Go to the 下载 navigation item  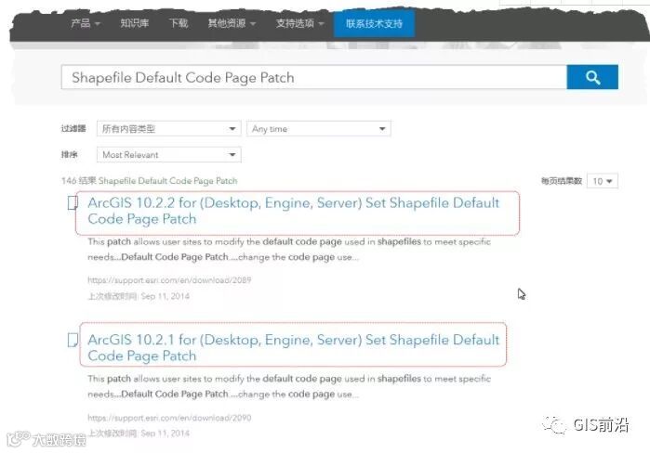[179, 23]
